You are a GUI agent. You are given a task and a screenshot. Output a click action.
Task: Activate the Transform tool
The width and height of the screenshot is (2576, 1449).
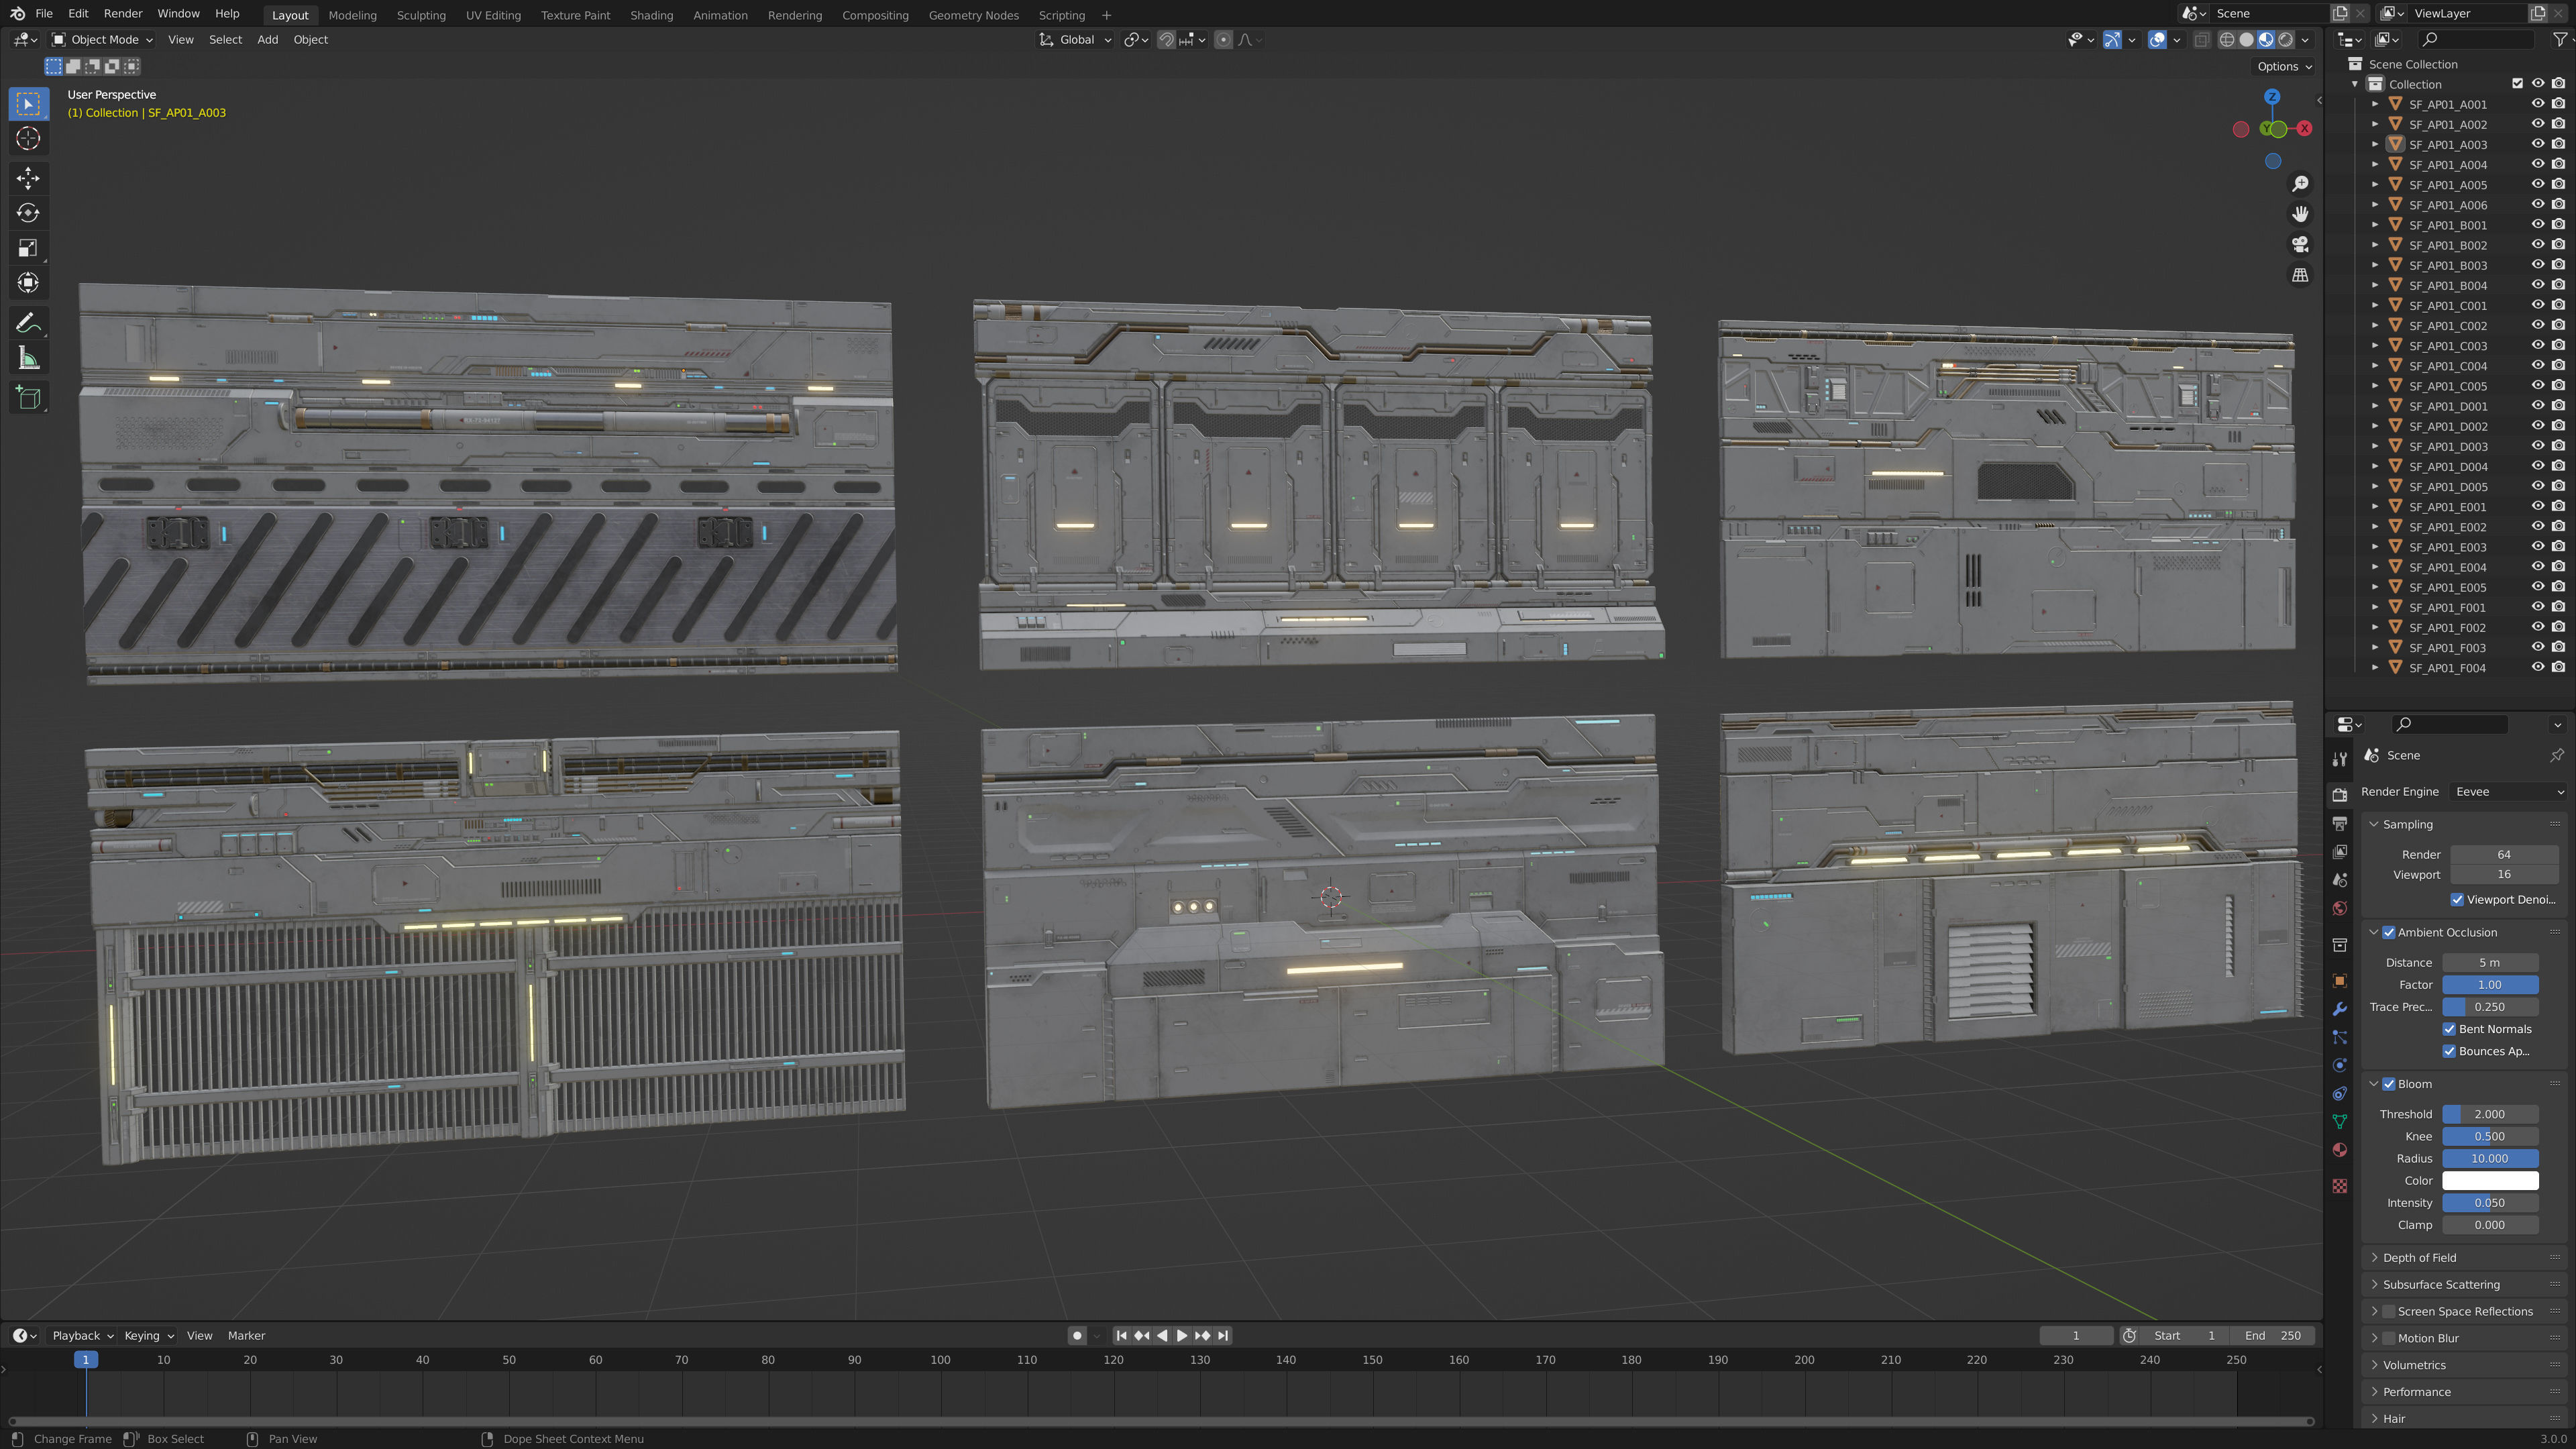point(28,283)
